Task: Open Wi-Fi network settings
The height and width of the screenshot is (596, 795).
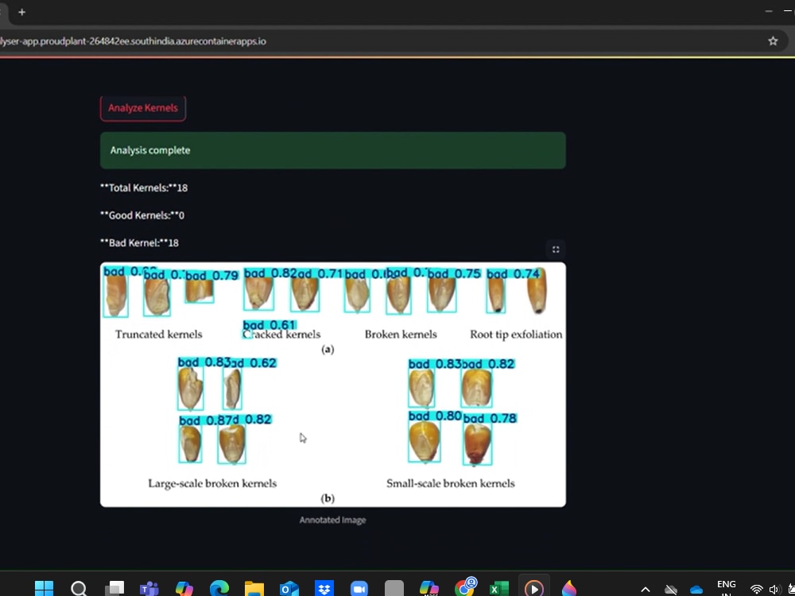Action: point(757,590)
